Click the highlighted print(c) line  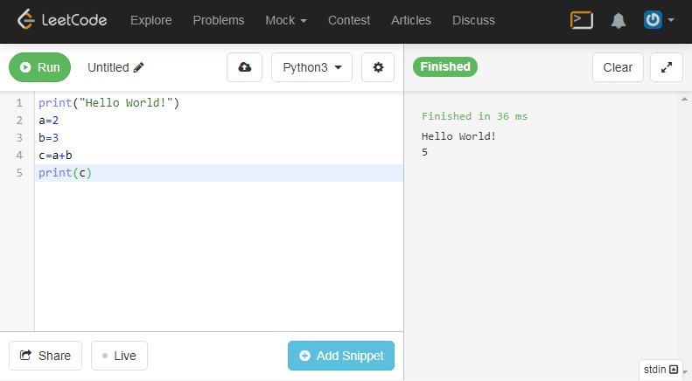click(219, 173)
